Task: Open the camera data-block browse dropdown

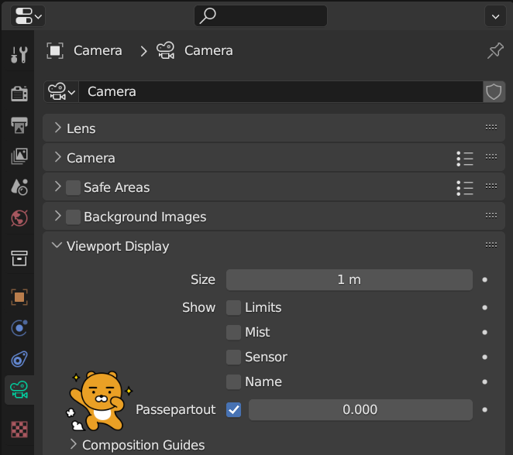Action: point(61,92)
